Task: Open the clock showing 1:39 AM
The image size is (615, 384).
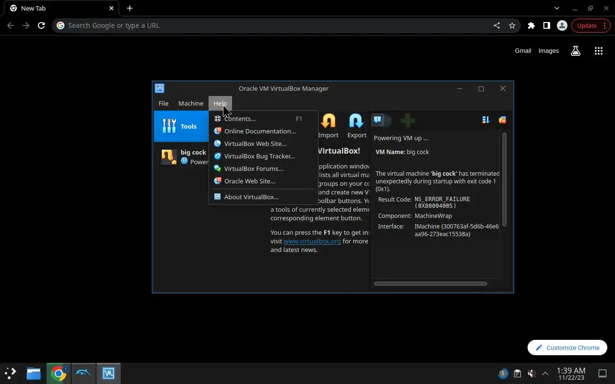Action: tap(571, 373)
